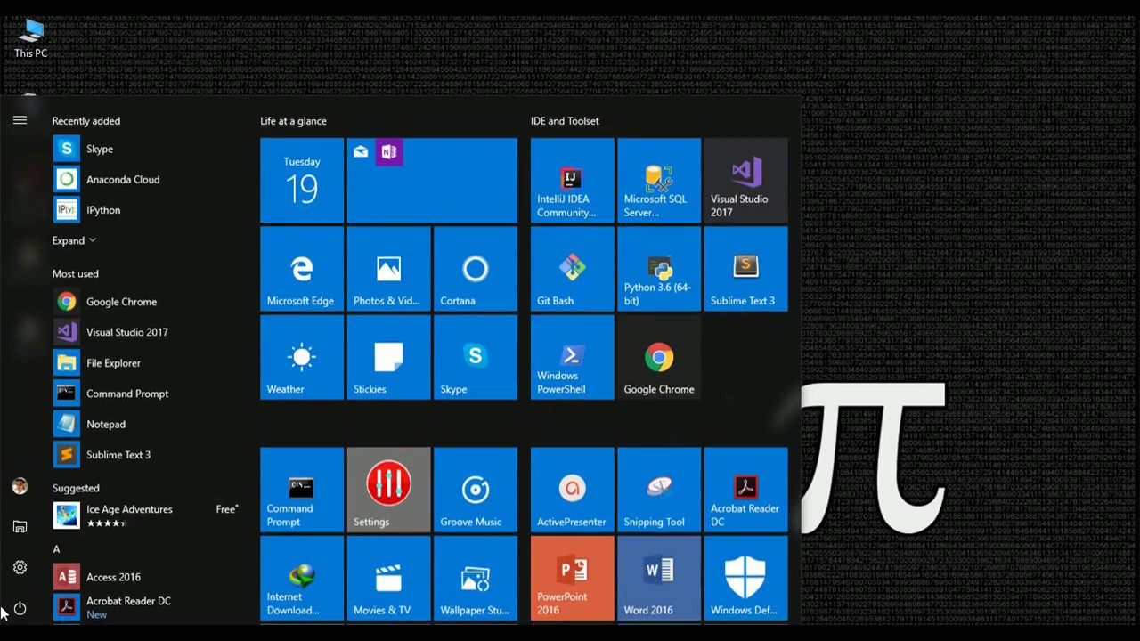Click the Life at a glance group title
The width and height of the screenshot is (1140, 641).
coord(293,121)
